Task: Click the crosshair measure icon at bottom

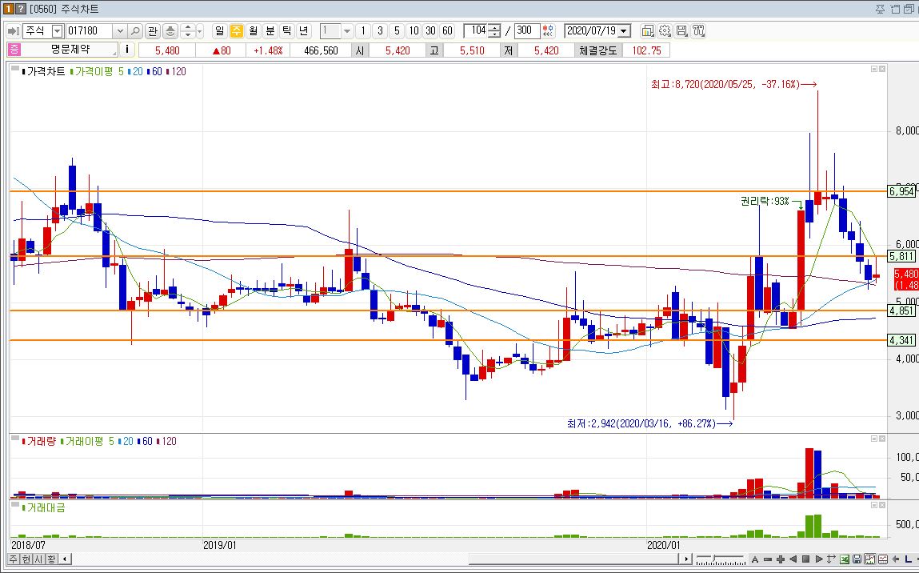Action: coord(831,559)
